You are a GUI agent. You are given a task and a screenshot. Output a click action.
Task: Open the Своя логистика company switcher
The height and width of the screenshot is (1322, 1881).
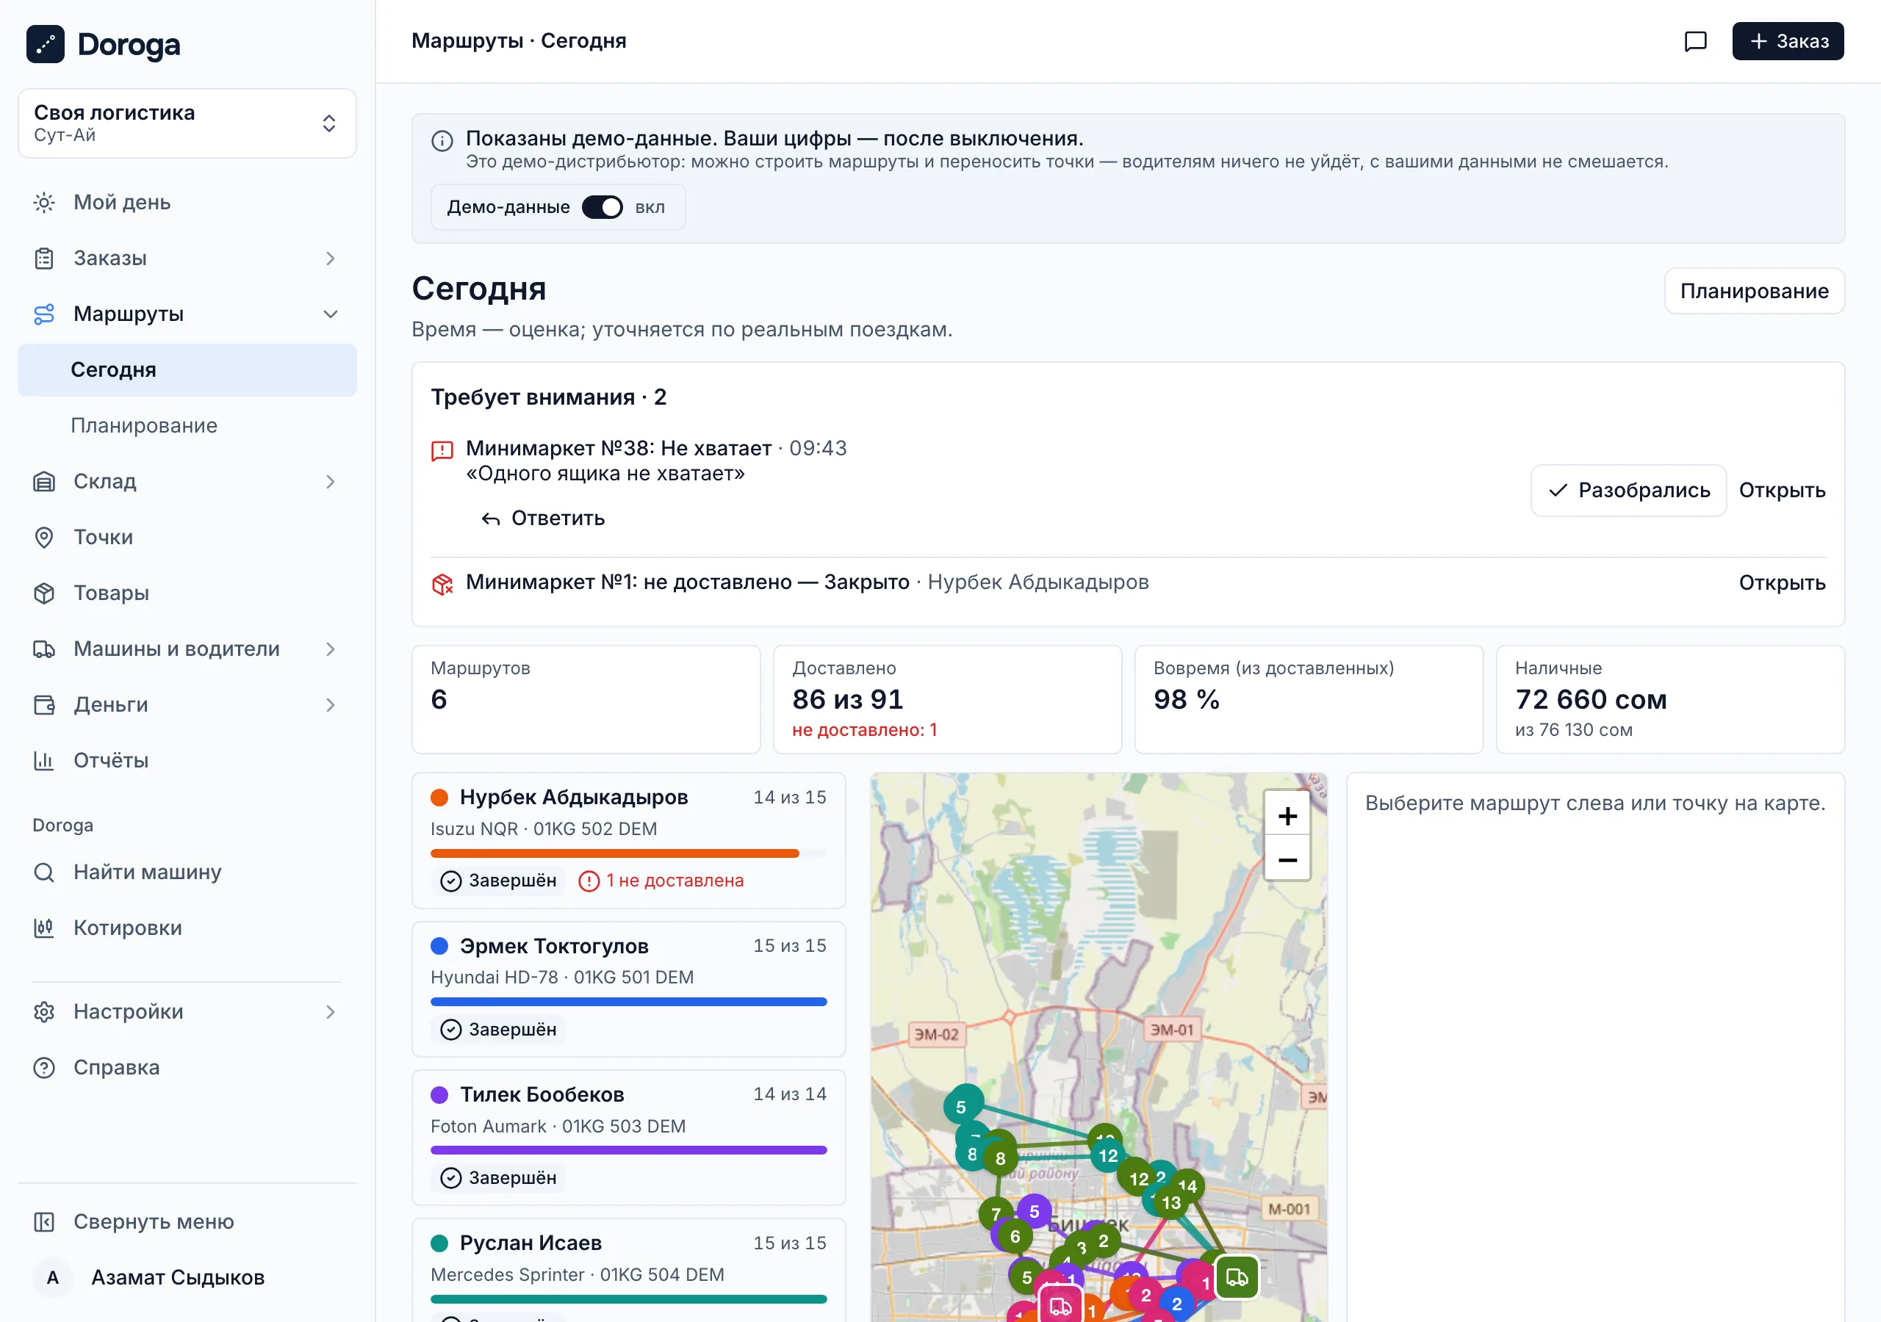(187, 123)
